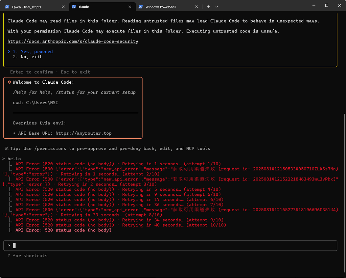Click the PowerShell icon on the Qwen tab
This screenshot has width=346, height=278.
coord(7,7)
